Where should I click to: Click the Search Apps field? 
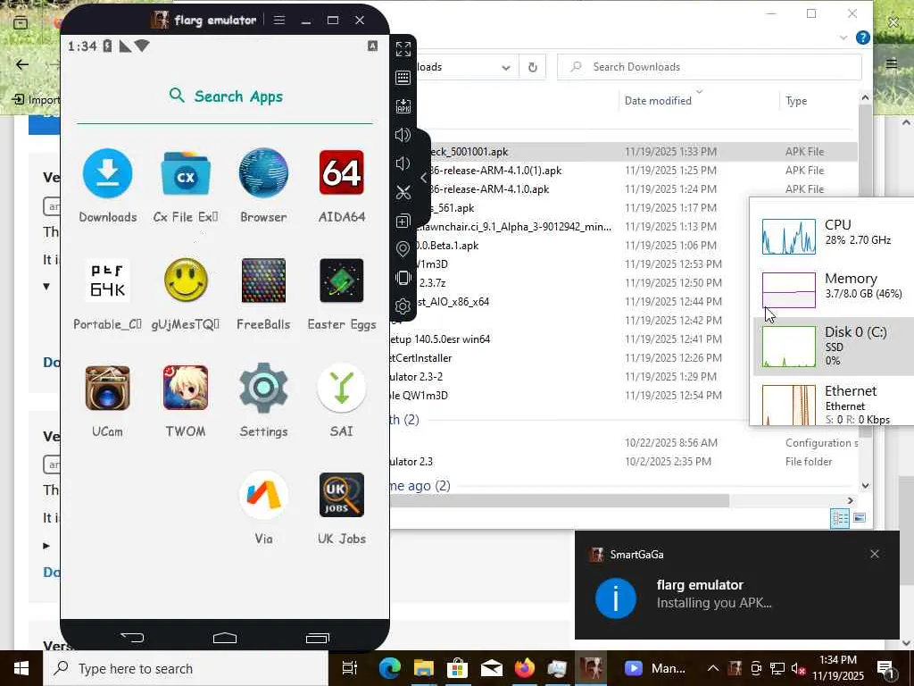[225, 96]
